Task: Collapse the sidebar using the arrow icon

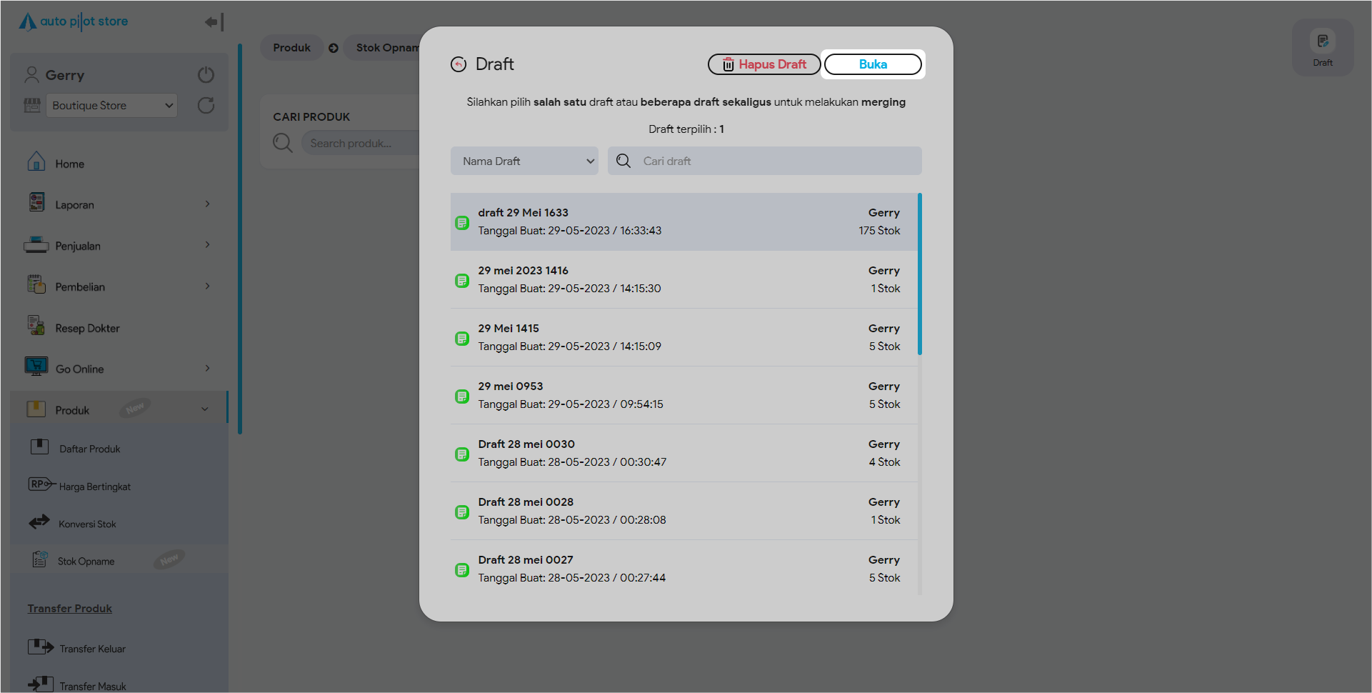Action: 214,22
